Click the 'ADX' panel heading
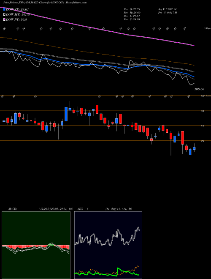 [x=80, y=209]
